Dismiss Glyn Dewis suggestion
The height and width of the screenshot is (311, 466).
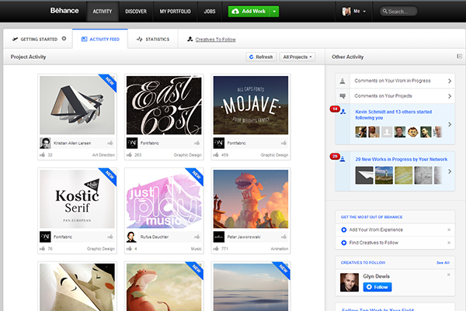(448, 275)
